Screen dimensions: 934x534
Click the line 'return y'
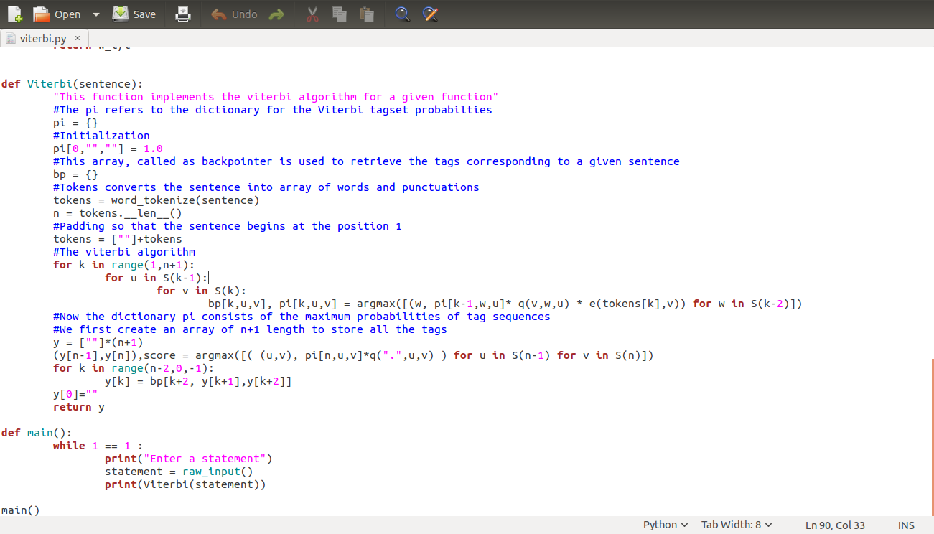click(79, 407)
